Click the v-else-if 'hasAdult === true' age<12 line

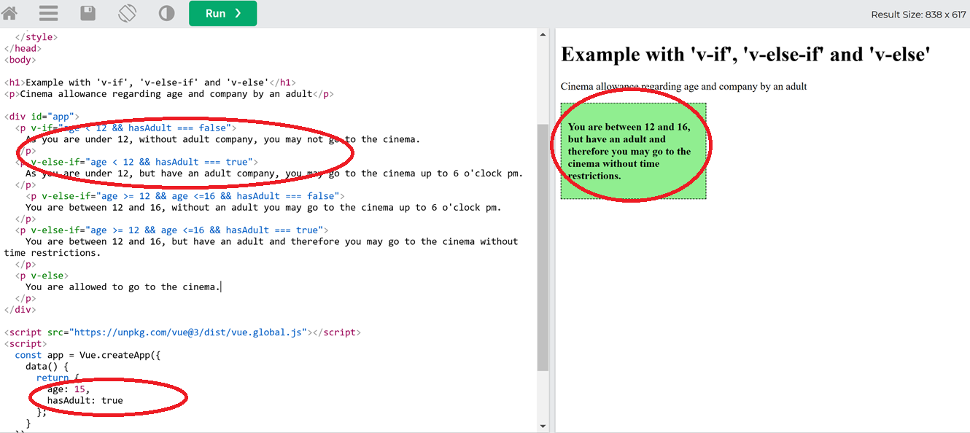click(x=136, y=162)
